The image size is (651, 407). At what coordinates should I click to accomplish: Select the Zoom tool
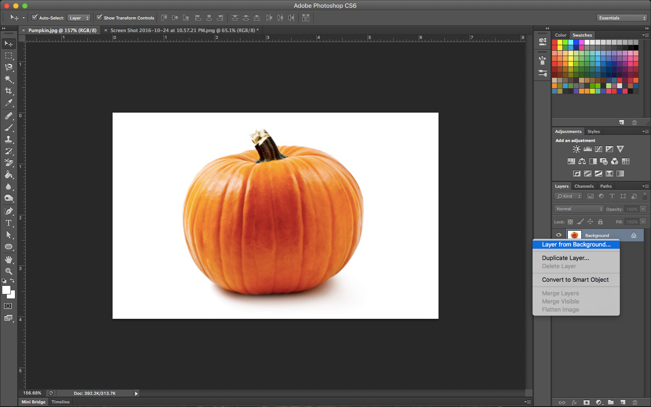click(x=9, y=271)
